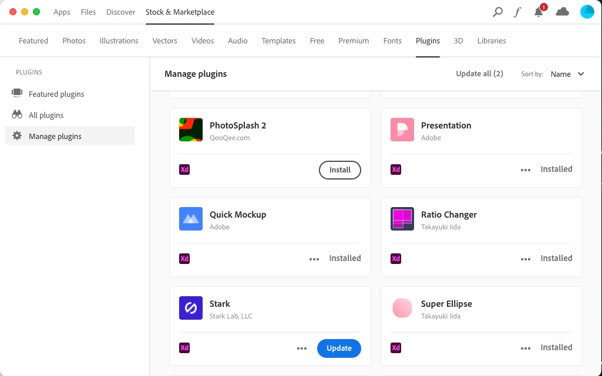Open the Featured category tab

[33, 40]
